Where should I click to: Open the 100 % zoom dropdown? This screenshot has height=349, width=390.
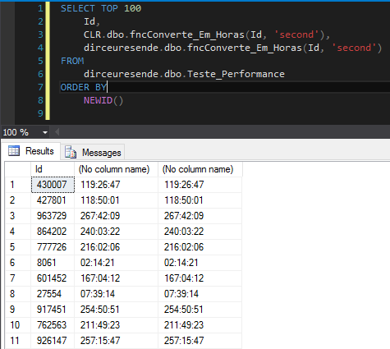coord(45,133)
